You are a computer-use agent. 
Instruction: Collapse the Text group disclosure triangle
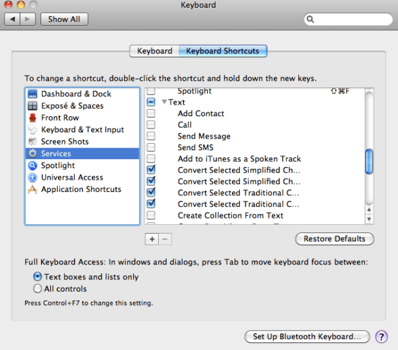pyautogui.click(x=164, y=102)
